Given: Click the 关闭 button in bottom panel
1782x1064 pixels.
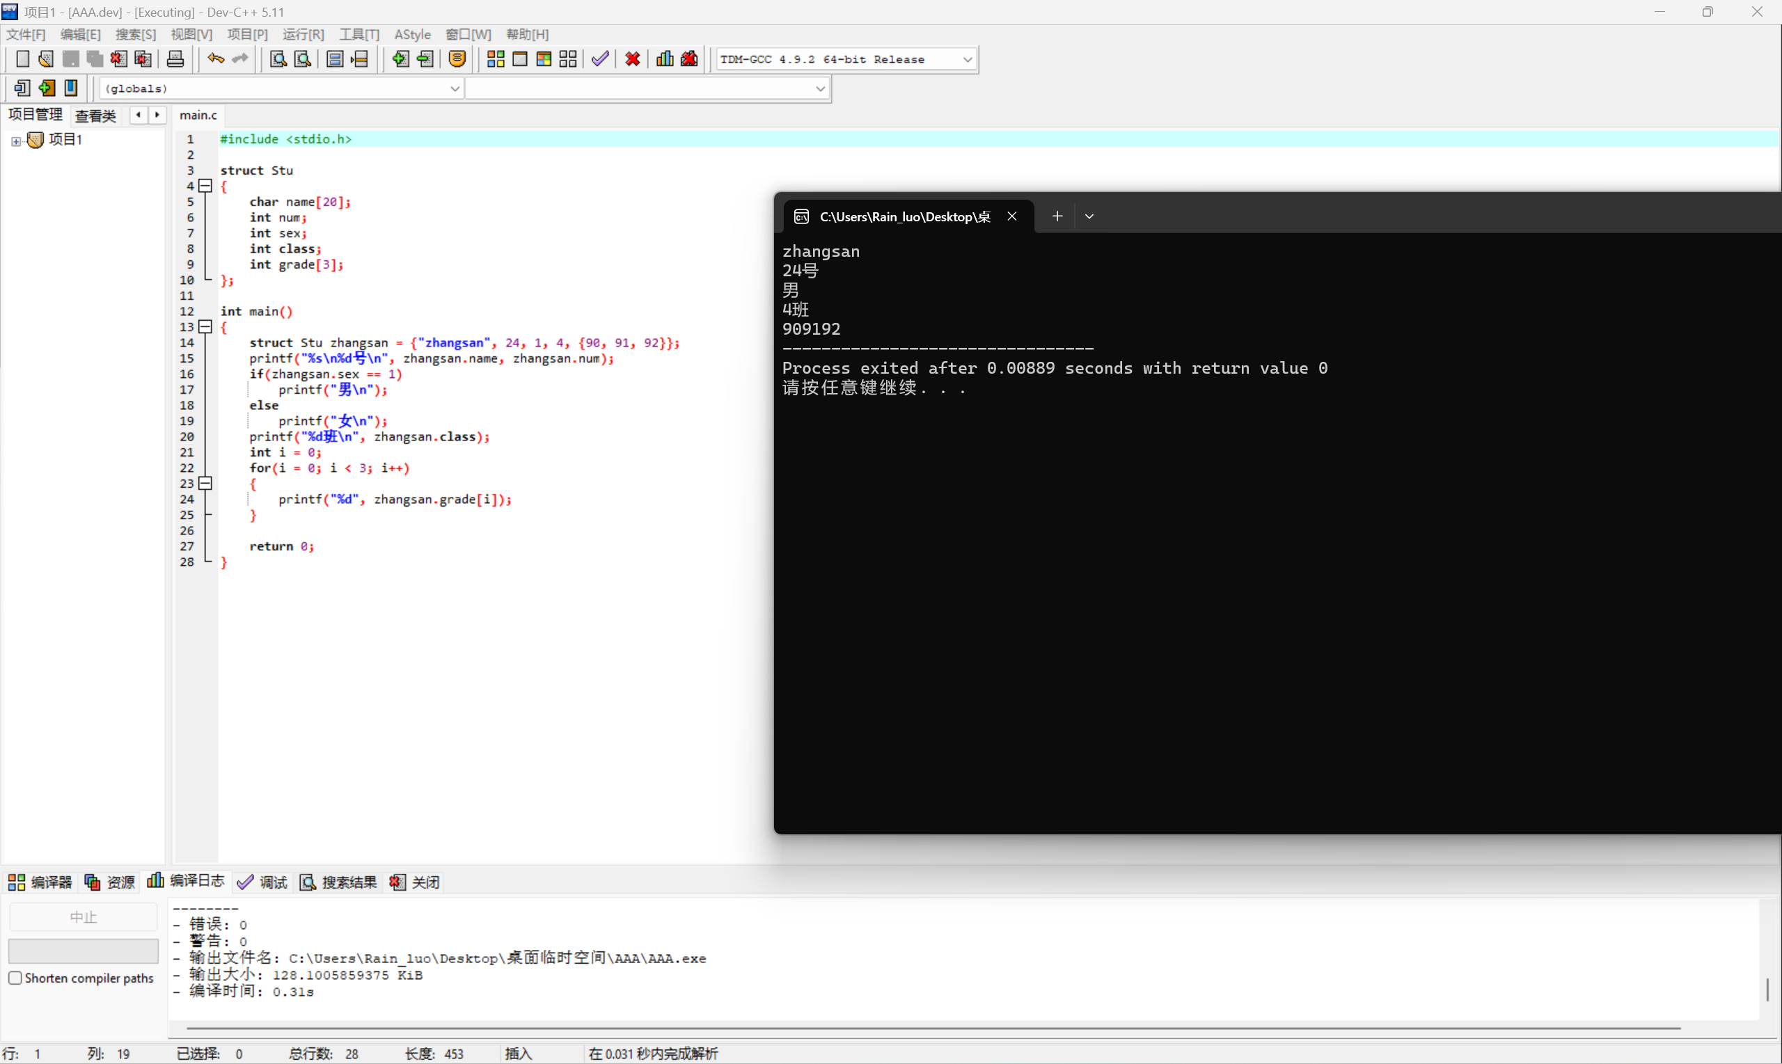Looking at the screenshot, I should point(415,882).
